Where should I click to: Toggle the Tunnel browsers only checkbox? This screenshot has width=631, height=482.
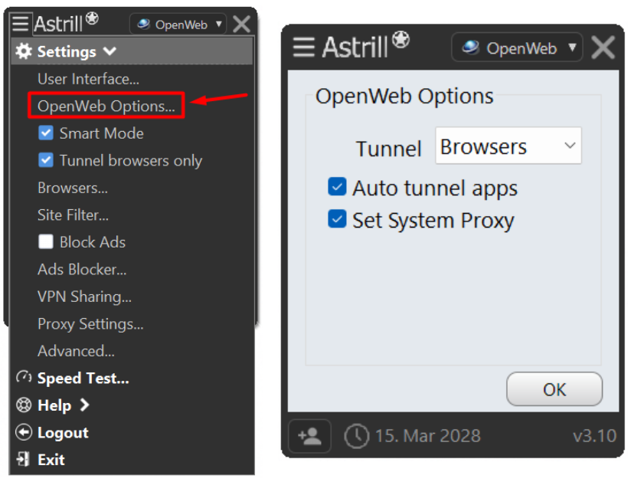[x=46, y=160]
